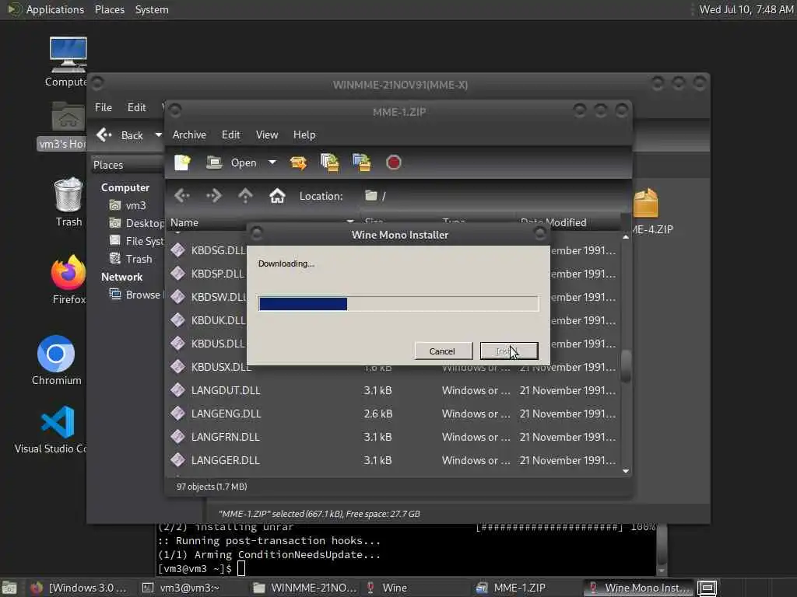797x597 pixels.
Task: Click the Trash desktop icon
Action: [x=68, y=194]
